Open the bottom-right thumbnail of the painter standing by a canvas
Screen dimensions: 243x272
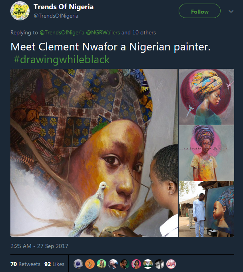(x=207, y=209)
